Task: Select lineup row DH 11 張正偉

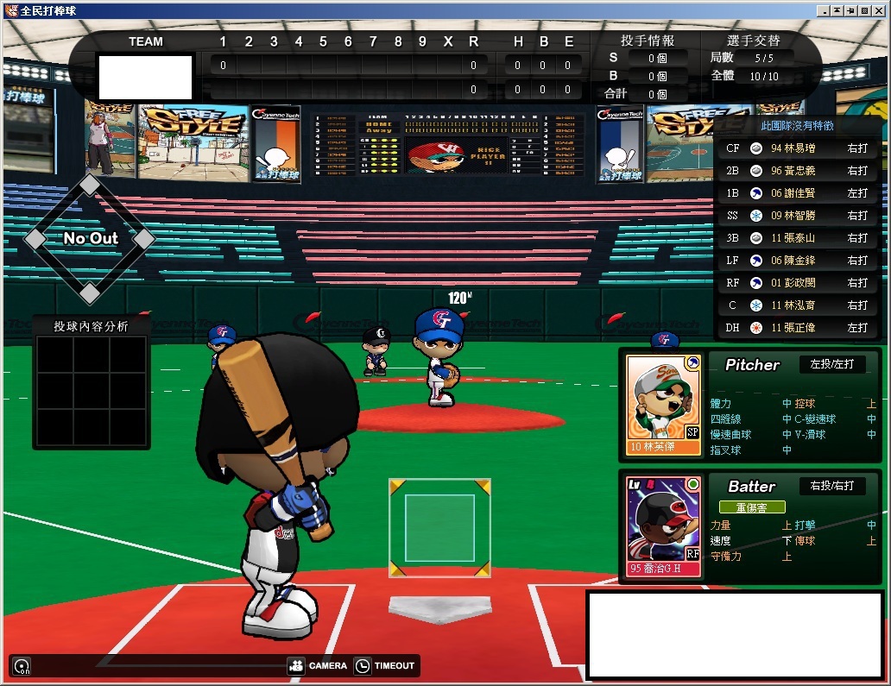Action: pyautogui.click(x=797, y=328)
